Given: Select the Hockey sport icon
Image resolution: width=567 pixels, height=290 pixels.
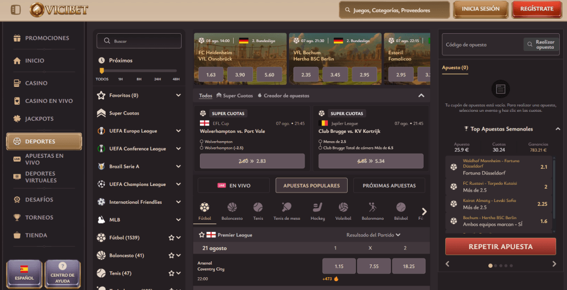Looking at the screenshot, I should [317, 208].
